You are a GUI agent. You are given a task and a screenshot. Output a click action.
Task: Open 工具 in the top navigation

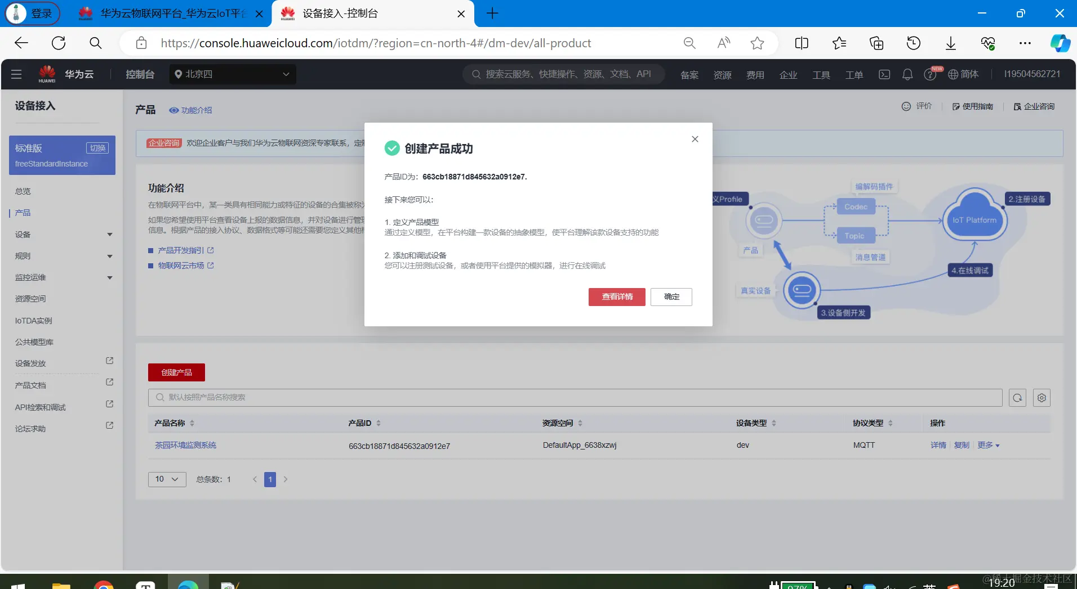(821, 75)
